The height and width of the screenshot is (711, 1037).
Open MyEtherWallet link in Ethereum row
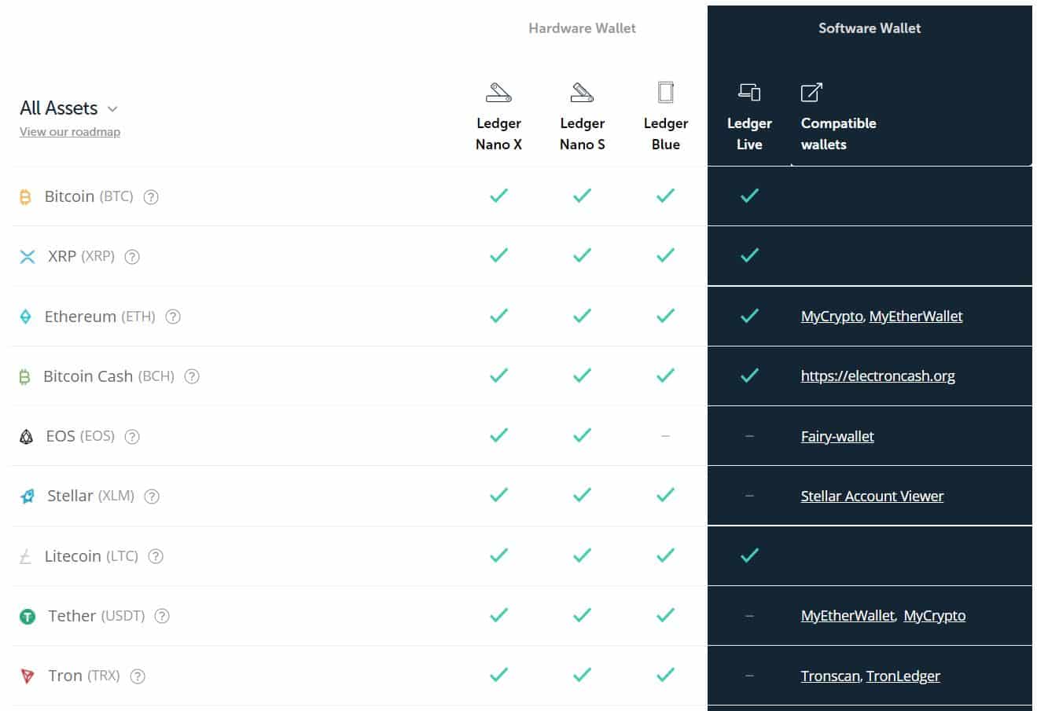(916, 317)
